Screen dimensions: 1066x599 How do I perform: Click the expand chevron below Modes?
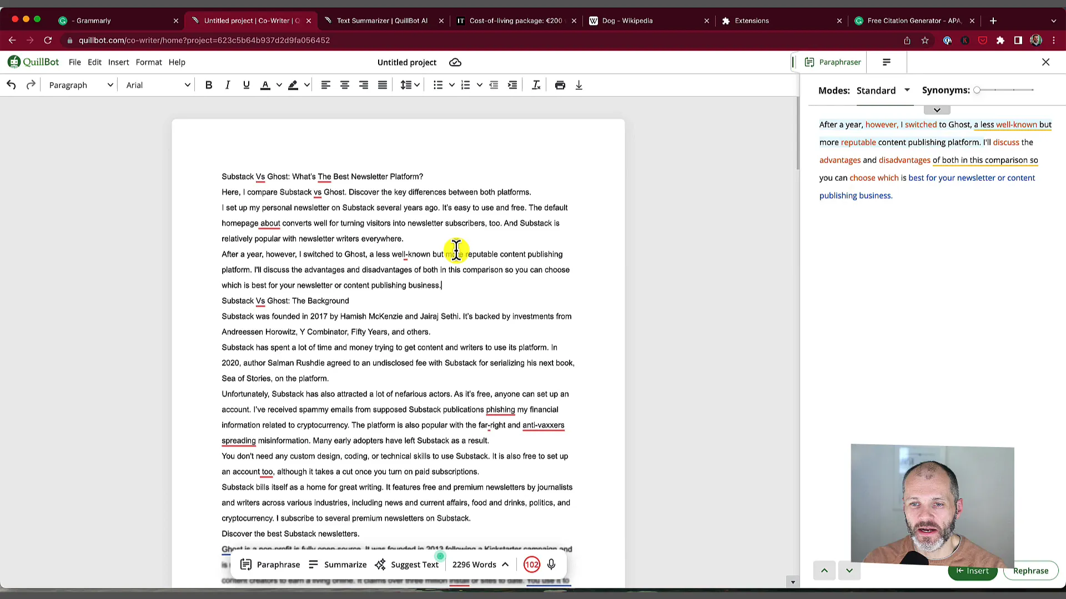[x=937, y=110]
